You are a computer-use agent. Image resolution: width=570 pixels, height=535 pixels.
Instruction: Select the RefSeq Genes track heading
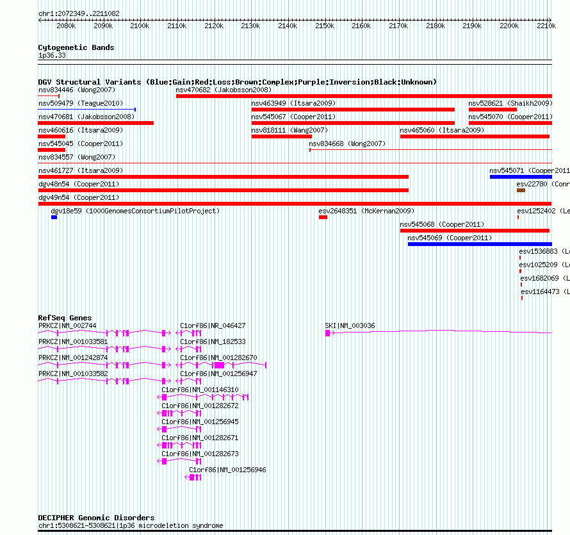click(x=65, y=318)
